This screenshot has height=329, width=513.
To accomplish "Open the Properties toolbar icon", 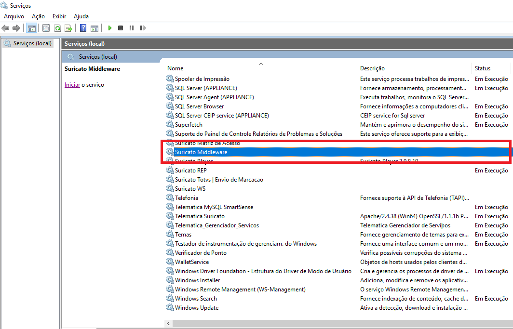I will pyautogui.click(x=46, y=28).
